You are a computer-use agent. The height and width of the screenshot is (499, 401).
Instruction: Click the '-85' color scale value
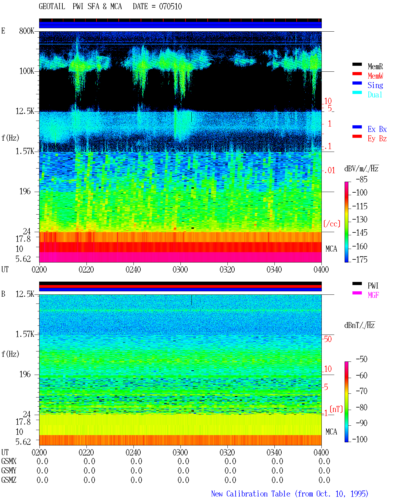click(x=362, y=179)
